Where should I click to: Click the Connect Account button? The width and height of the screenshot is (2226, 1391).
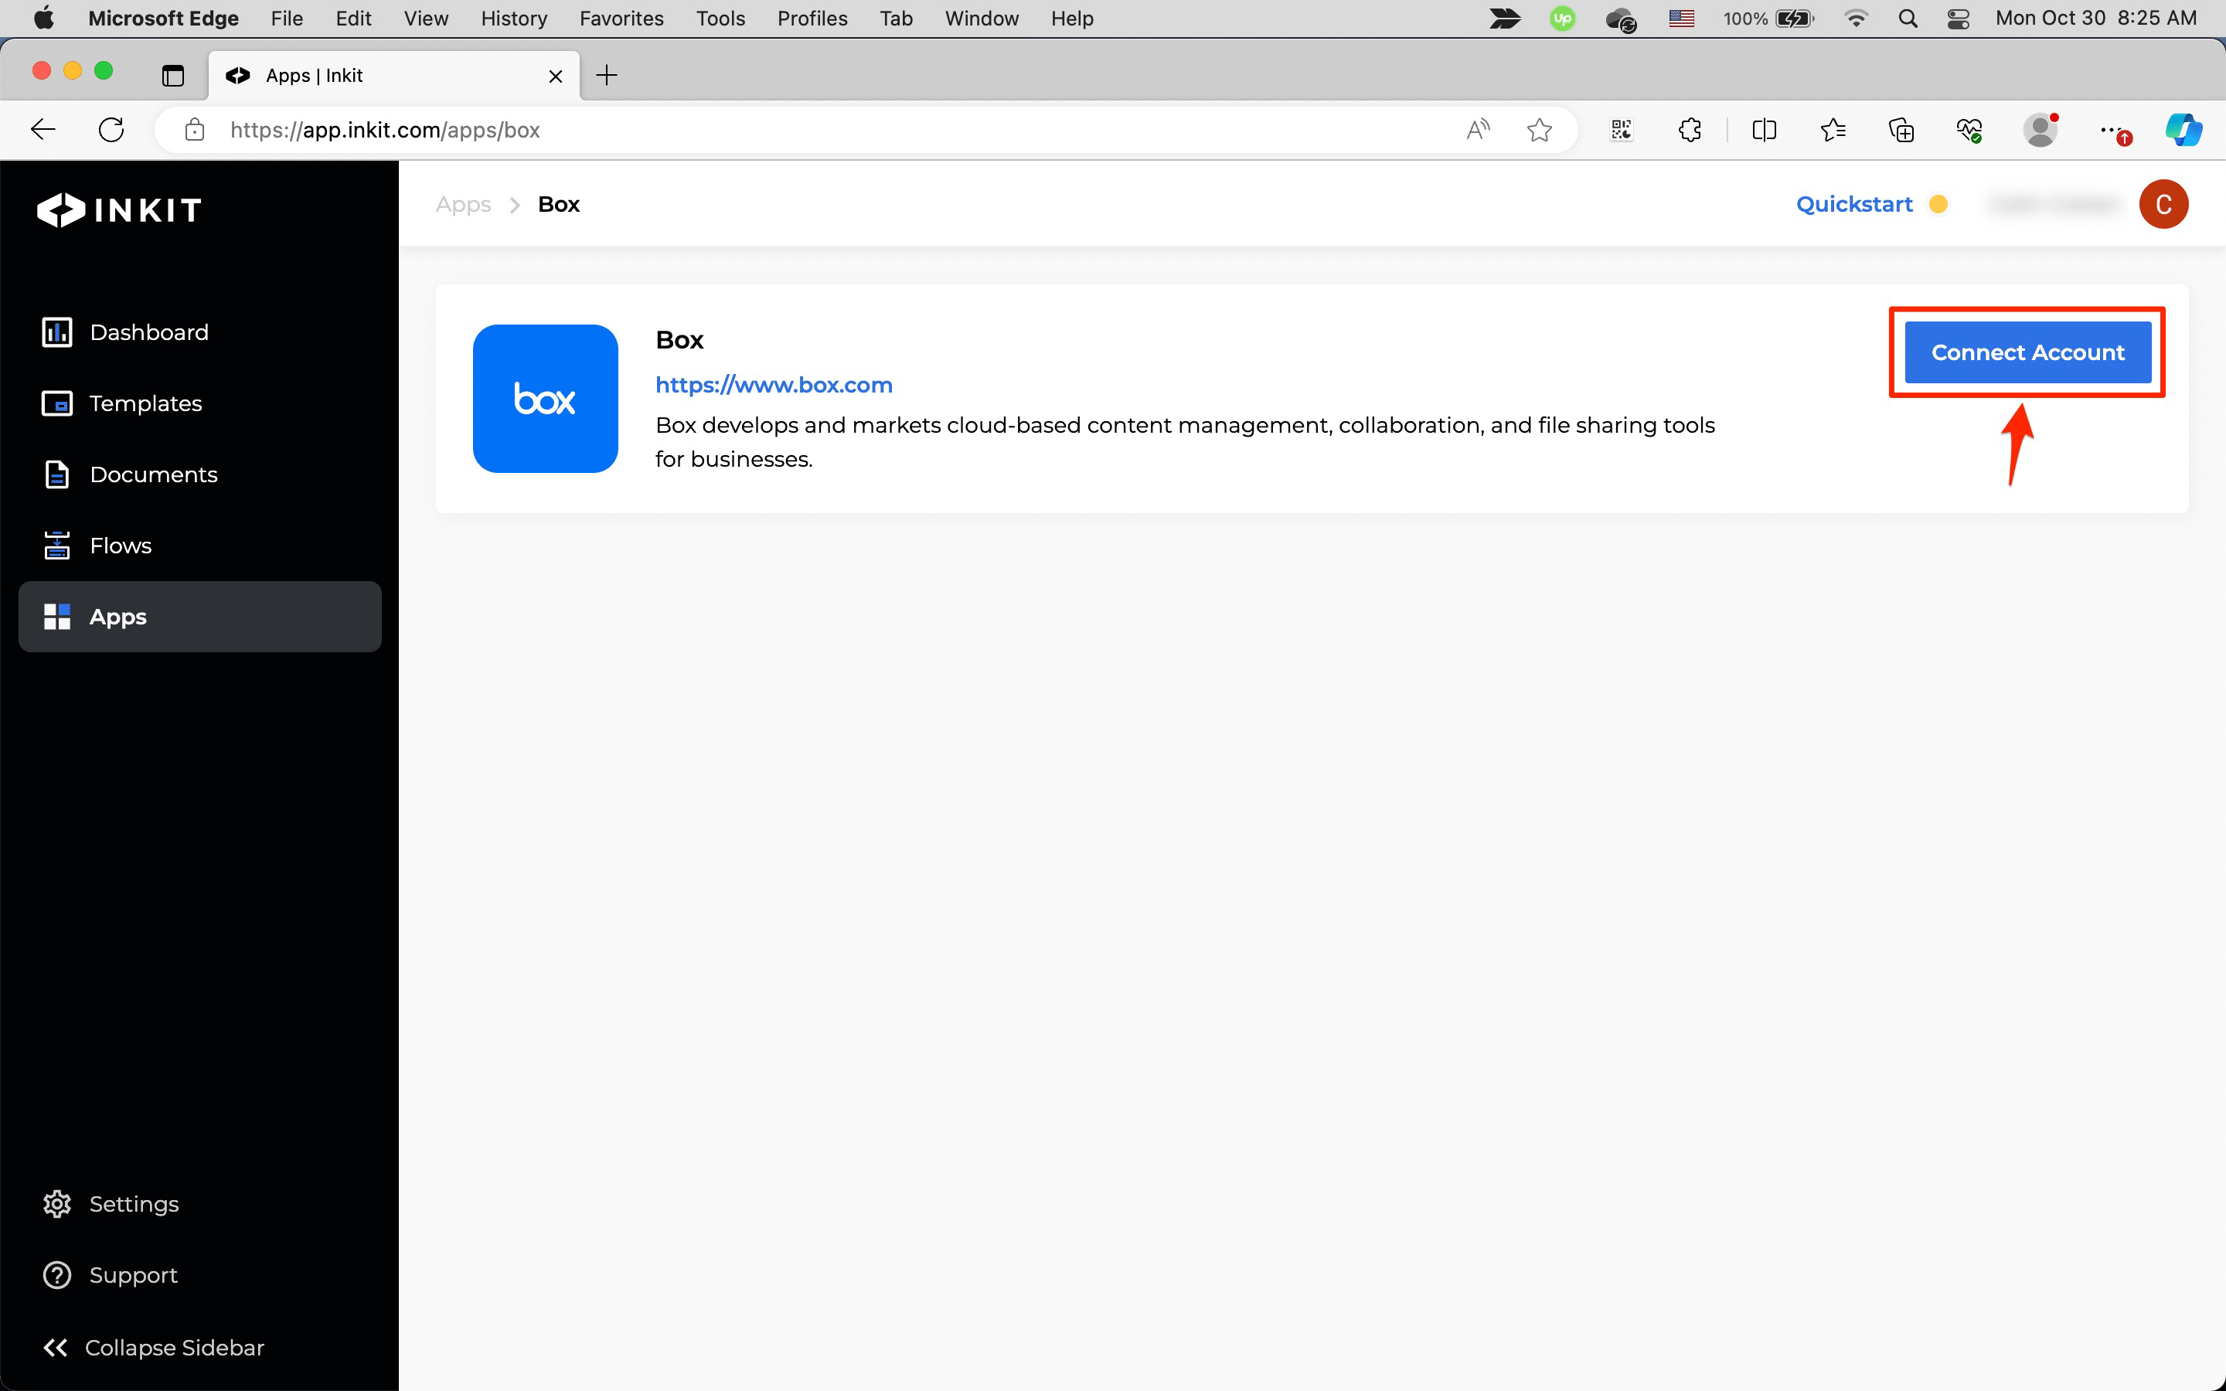(x=2027, y=352)
